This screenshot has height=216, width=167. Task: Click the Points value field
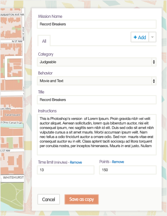pyautogui.click(x=128, y=170)
